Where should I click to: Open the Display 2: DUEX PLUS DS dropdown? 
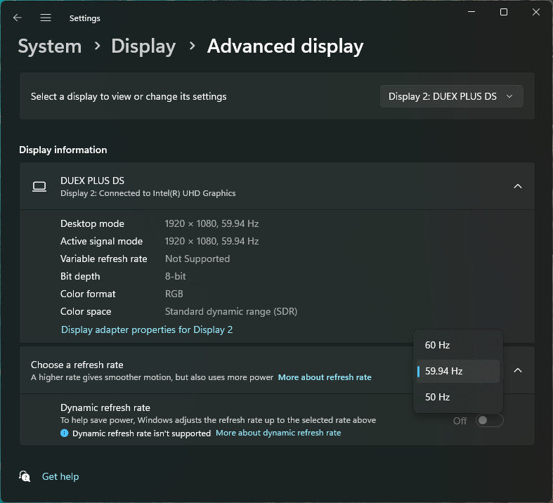451,97
